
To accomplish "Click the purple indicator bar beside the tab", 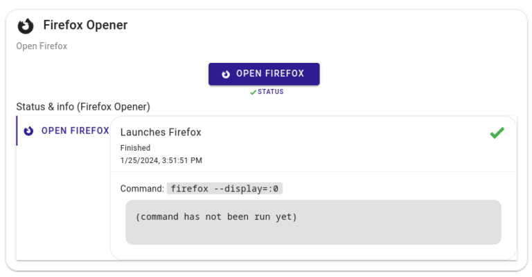I will pyautogui.click(x=17, y=131).
